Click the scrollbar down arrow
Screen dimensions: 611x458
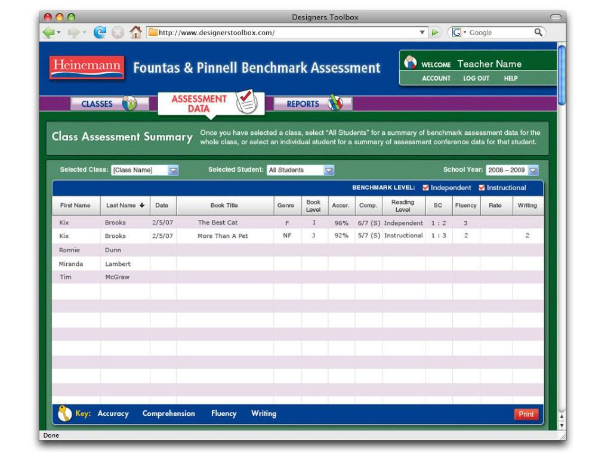(561, 425)
